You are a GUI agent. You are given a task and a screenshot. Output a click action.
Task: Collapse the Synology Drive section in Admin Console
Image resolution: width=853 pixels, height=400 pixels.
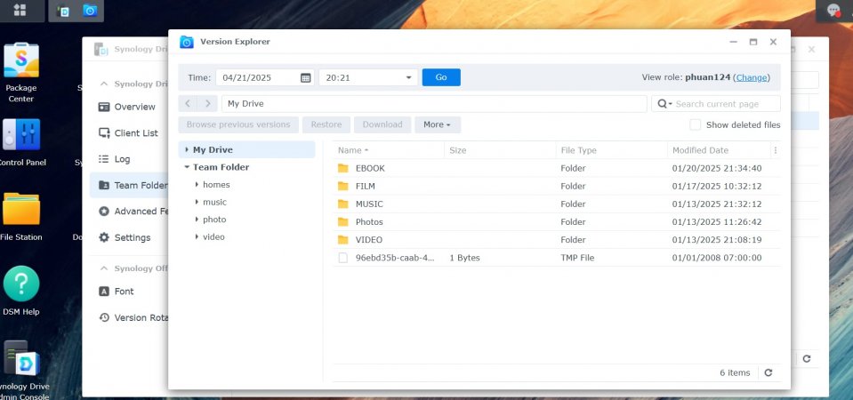(x=103, y=84)
